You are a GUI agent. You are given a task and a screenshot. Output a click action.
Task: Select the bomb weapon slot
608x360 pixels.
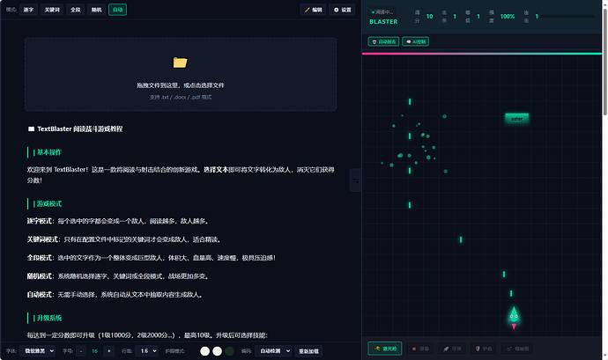click(x=420, y=349)
